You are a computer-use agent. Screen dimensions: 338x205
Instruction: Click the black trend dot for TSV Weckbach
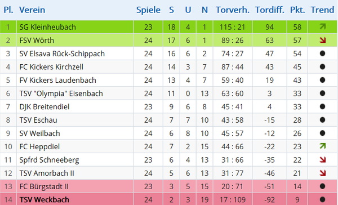(322, 199)
